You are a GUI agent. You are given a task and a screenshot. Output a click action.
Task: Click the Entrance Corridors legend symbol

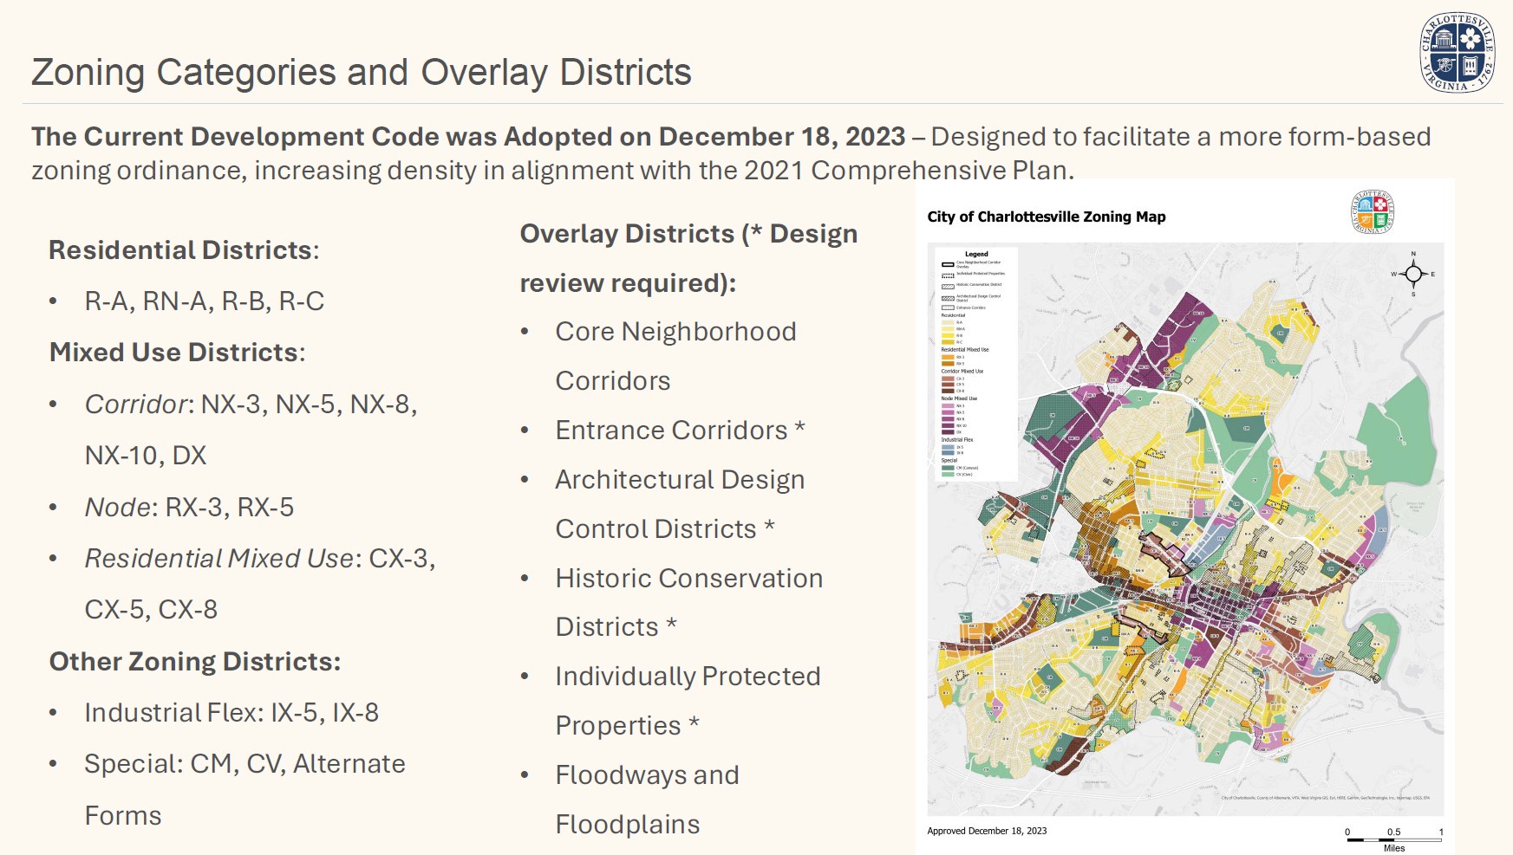[x=948, y=308]
